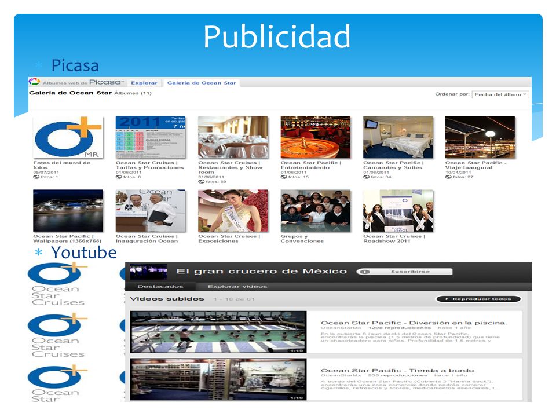Image resolution: width=556 pixels, height=417 pixels.
Task: Open the Fecha del álbum sort dropdown
Action: tap(500, 94)
